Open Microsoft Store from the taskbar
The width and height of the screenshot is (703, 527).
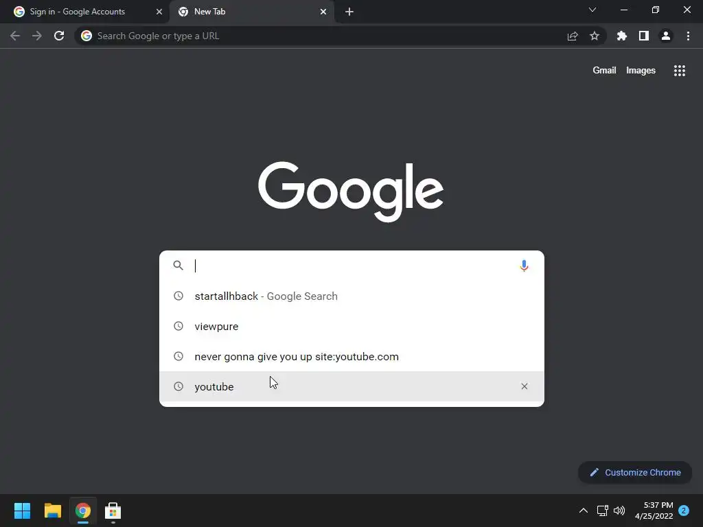pyautogui.click(x=113, y=511)
